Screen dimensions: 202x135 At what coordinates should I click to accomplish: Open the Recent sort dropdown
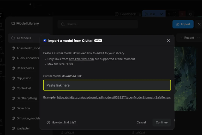point(190,38)
